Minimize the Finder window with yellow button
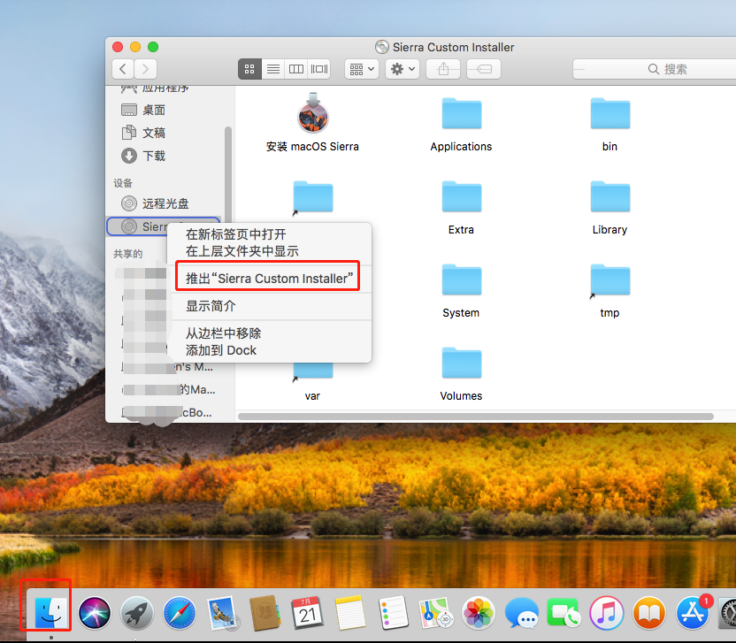This screenshot has height=643, width=736. 135,47
